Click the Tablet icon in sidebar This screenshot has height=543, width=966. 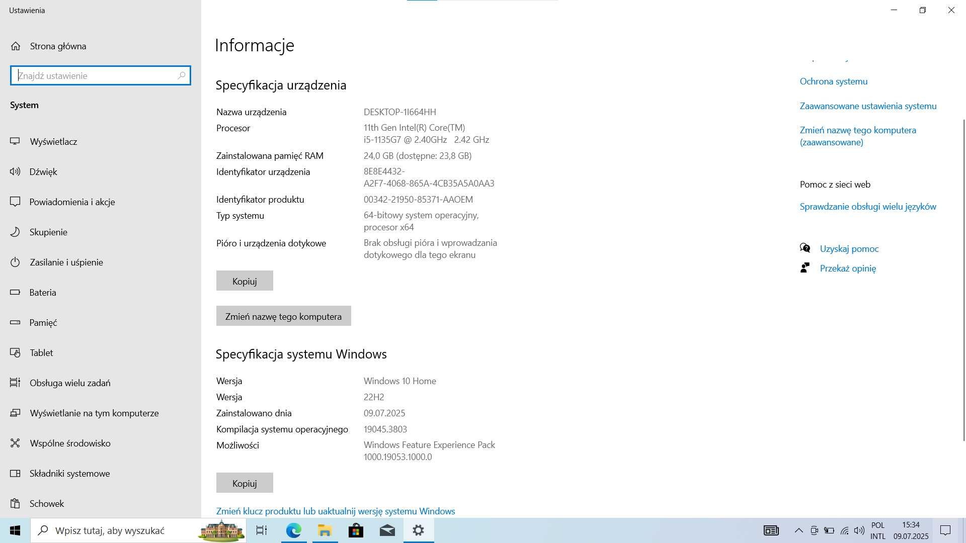pos(15,352)
